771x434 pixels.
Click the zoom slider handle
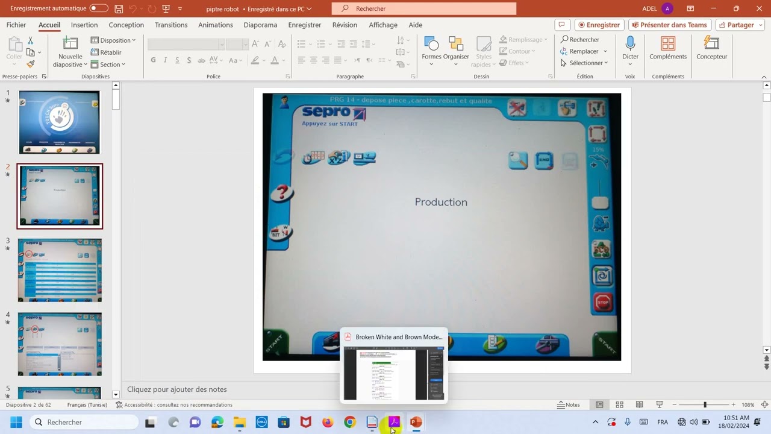click(x=705, y=404)
